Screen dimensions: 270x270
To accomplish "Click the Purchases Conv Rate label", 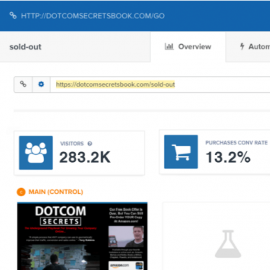I will [x=236, y=143].
